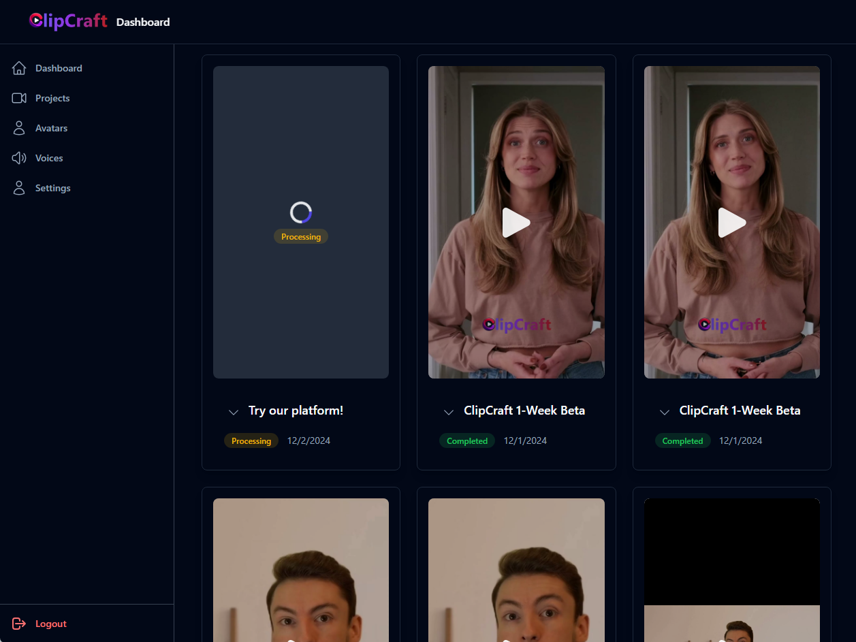Click the red Logout icon
The width and height of the screenshot is (856, 642).
(x=19, y=624)
